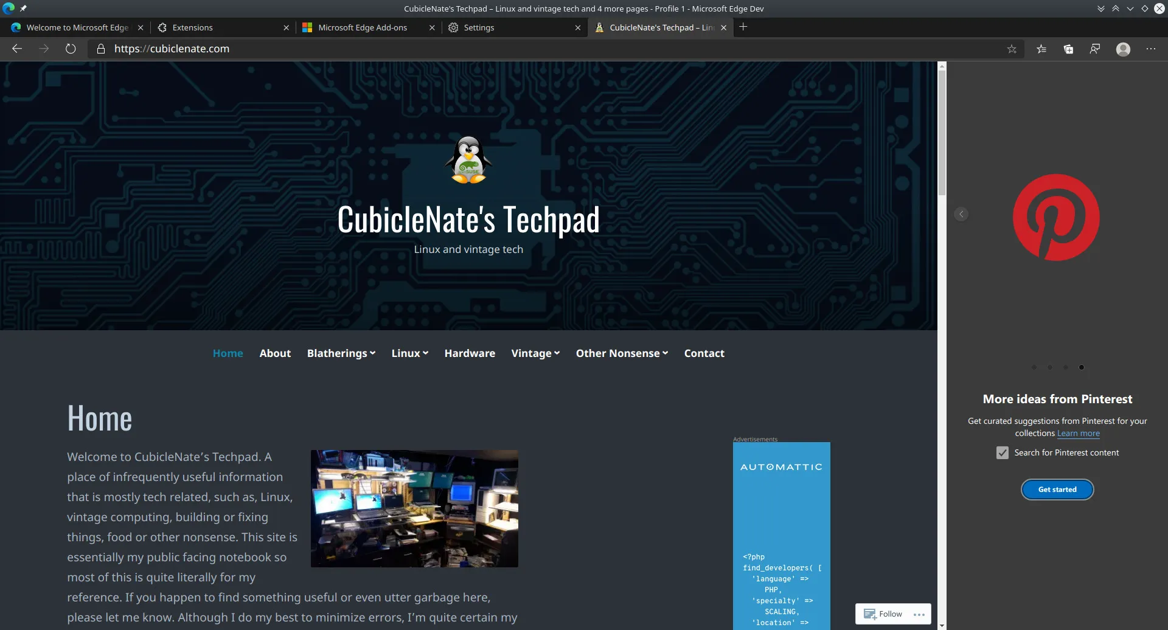Open the Learn more link
The width and height of the screenshot is (1168, 630).
[1078, 433]
